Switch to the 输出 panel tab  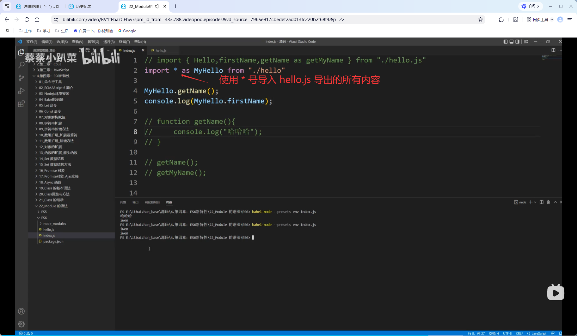[136, 202]
